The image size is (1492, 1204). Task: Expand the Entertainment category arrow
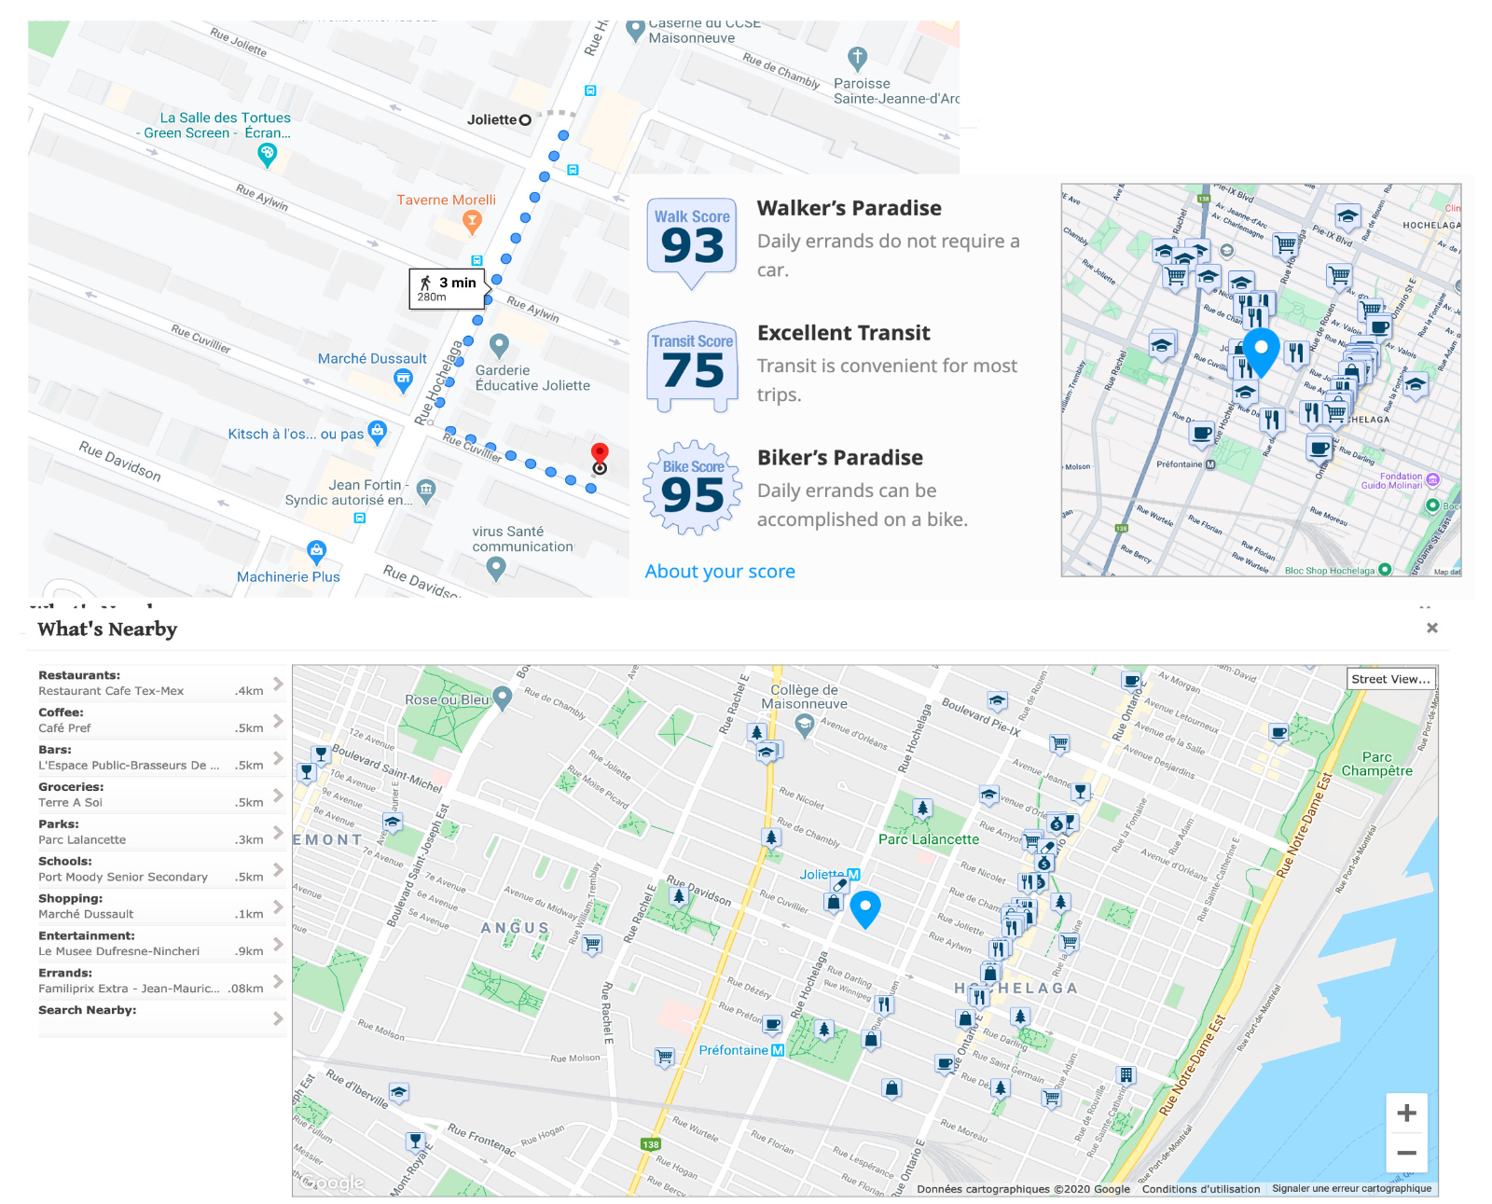[278, 944]
